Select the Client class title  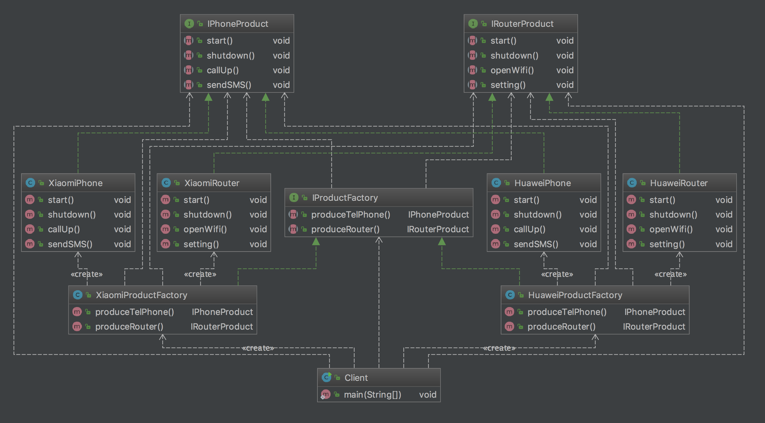(356, 378)
